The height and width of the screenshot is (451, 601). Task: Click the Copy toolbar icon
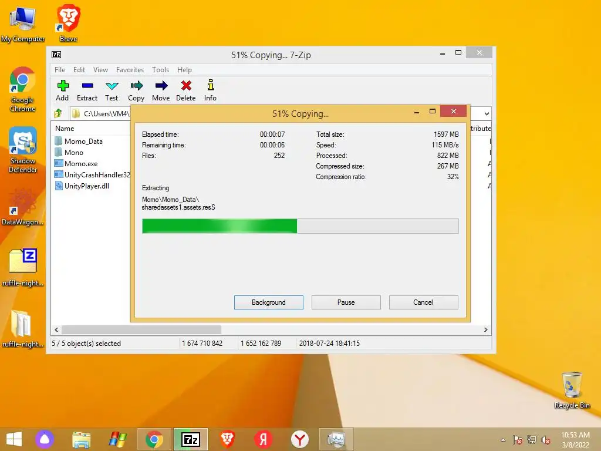click(136, 90)
